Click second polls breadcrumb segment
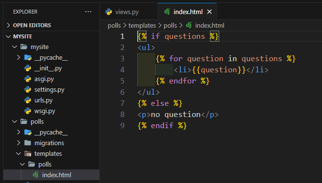Screen dimensions: 322x183 (x=170, y=26)
